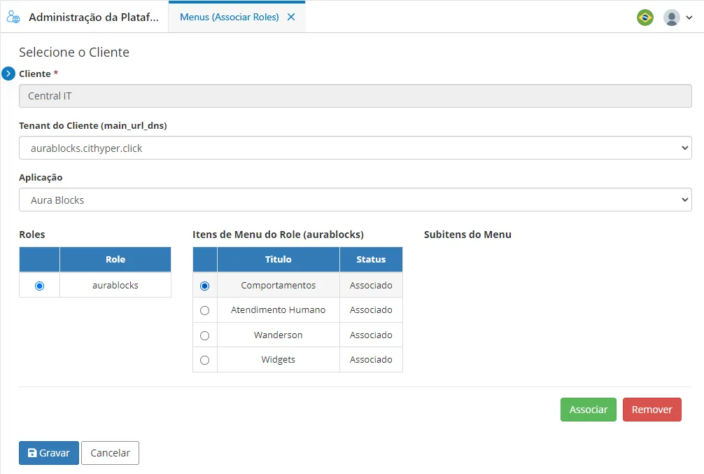Click the Tenant do Cliente label
This screenshot has width=704, height=474.
click(93, 125)
